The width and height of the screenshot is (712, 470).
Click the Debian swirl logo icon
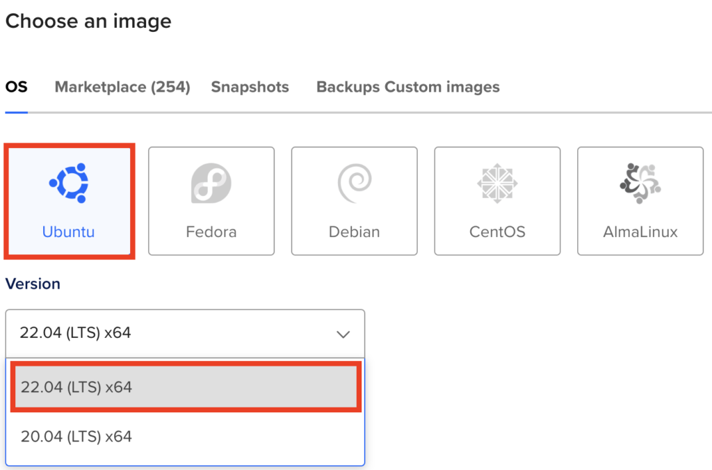click(x=354, y=184)
